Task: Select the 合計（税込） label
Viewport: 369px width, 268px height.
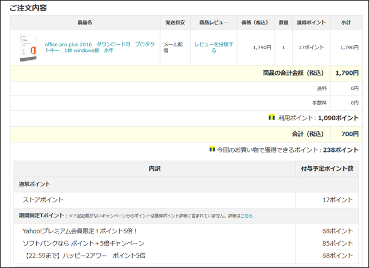Action: point(308,134)
